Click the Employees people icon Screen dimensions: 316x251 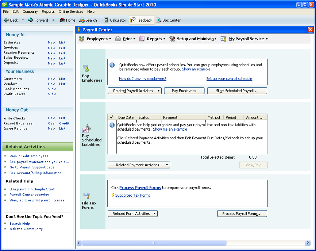(81, 39)
